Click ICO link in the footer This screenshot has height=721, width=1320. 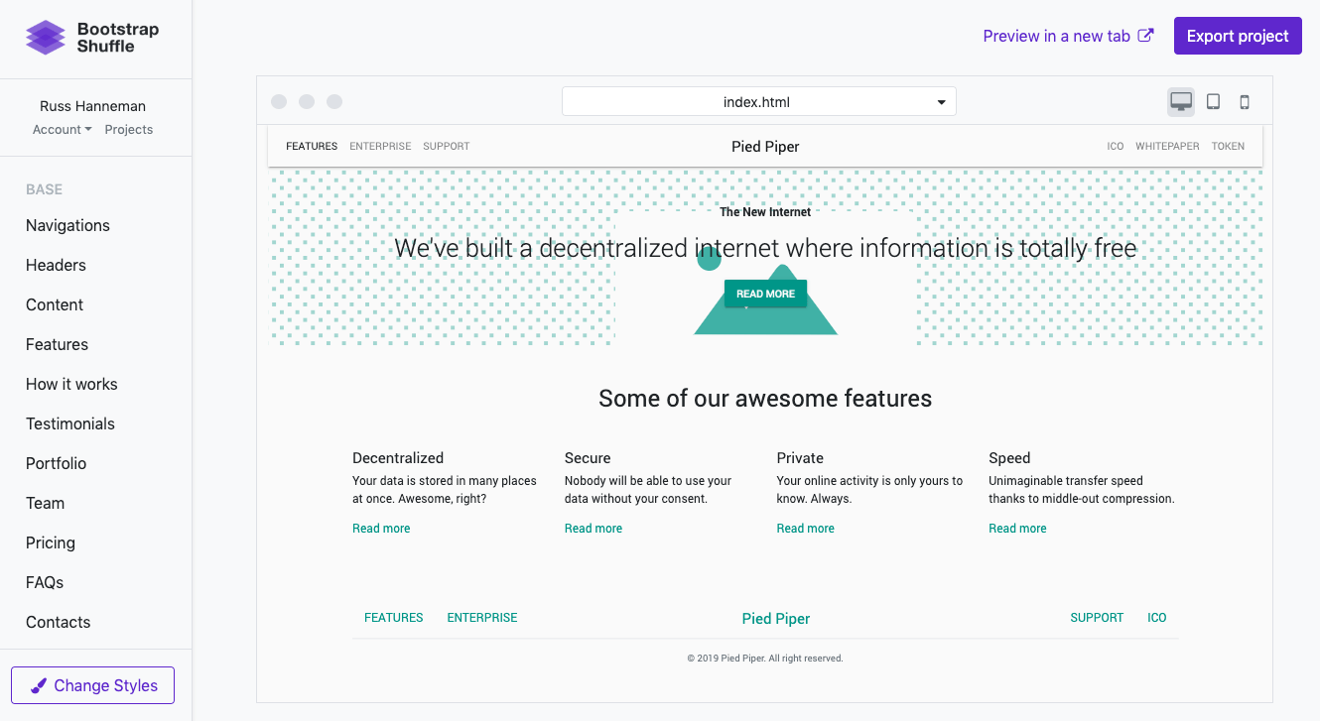click(x=1157, y=617)
